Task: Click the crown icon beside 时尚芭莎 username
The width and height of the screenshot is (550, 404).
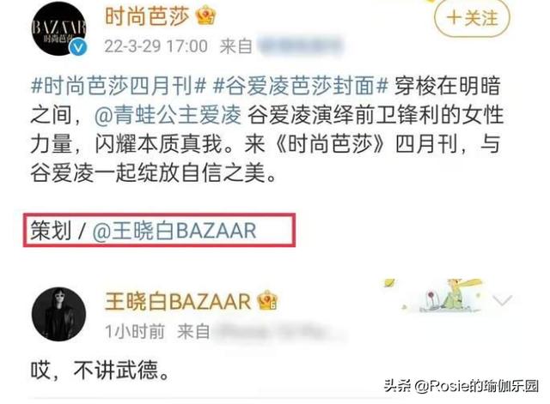Action: click(206, 16)
